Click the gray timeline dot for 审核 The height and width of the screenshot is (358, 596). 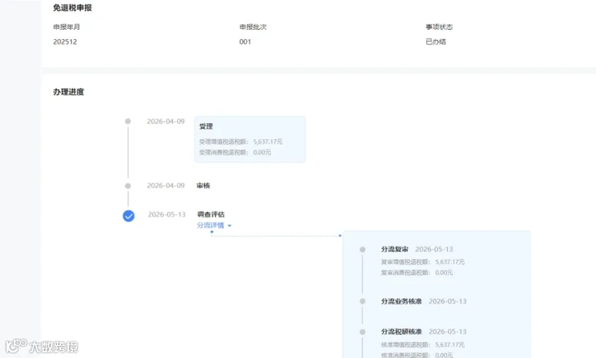pyautogui.click(x=128, y=186)
